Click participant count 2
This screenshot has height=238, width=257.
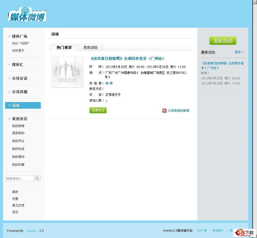[106, 101]
